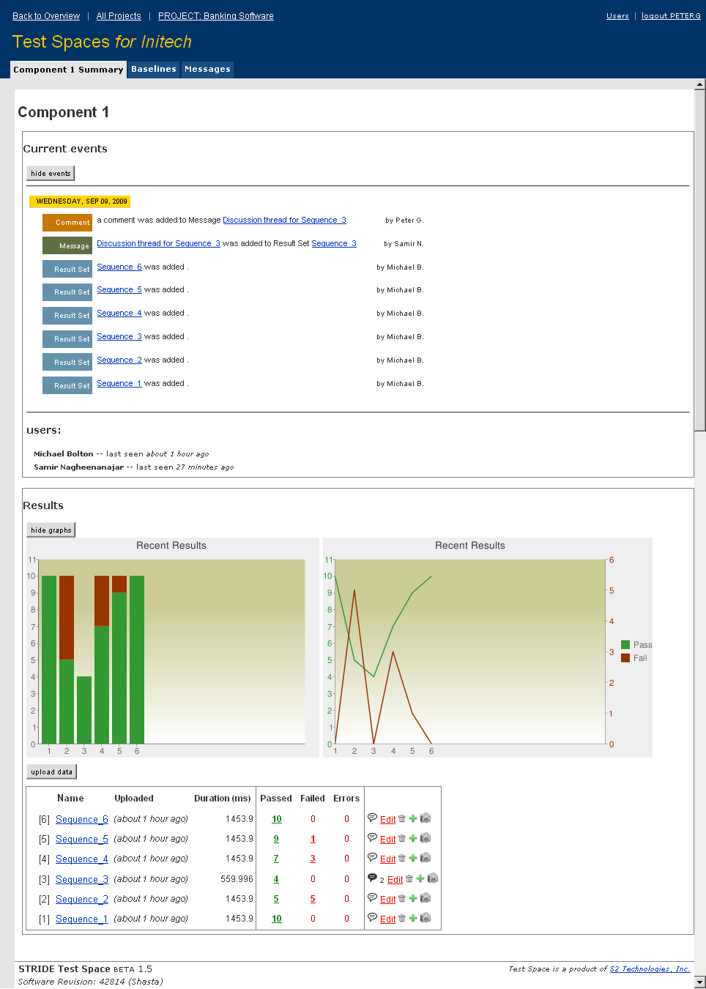The image size is (706, 989).
Task: Click camera icon in Sequence_2 row
Action: pyautogui.click(x=426, y=897)
